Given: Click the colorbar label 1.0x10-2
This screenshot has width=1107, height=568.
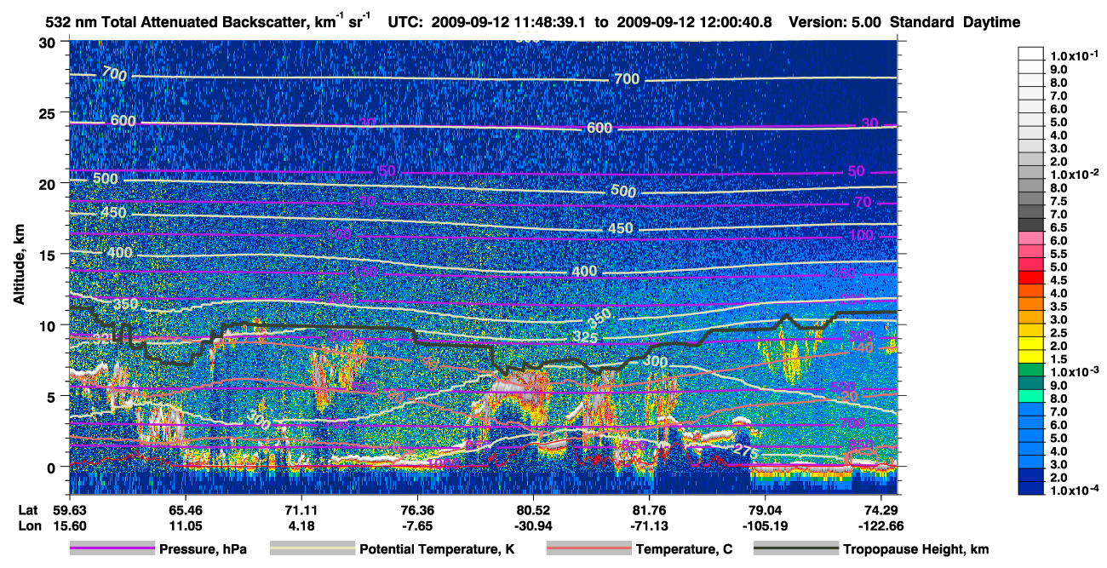Looking at the screenshot, I should pyautogui.click(x=1076, y=173).
